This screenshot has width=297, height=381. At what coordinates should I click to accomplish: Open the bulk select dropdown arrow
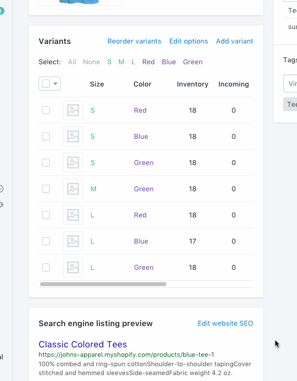coord(55,84)
